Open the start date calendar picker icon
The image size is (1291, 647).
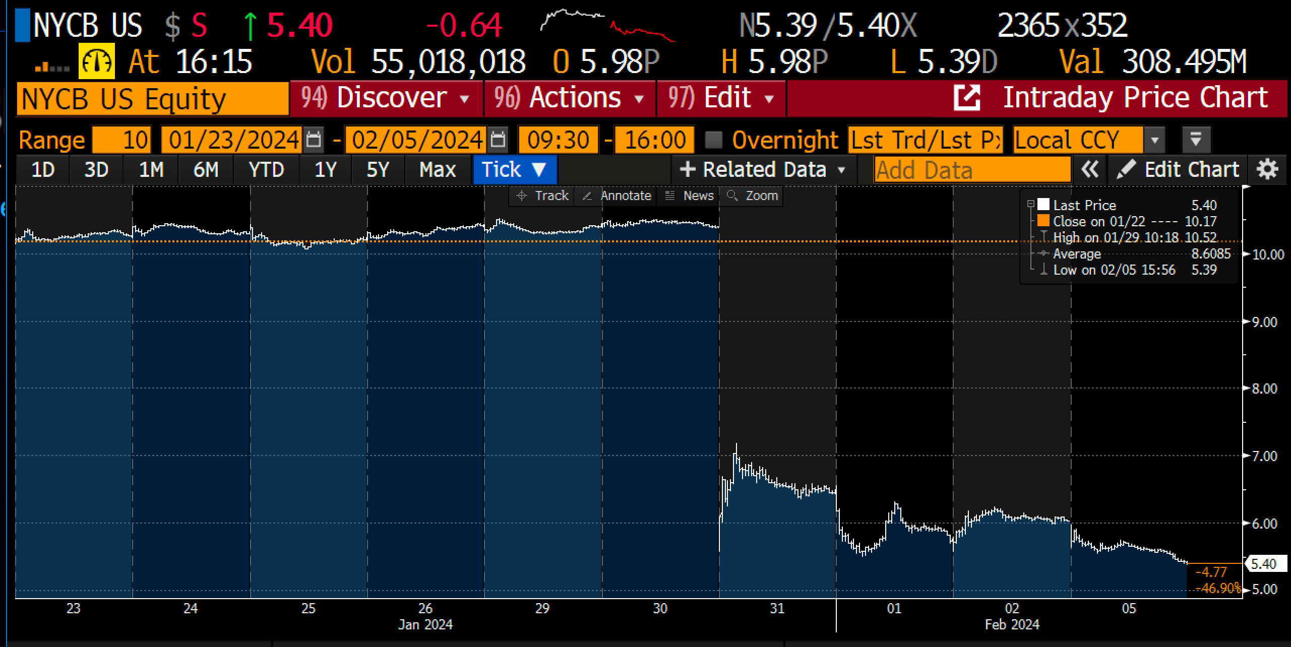pos(314,140)
